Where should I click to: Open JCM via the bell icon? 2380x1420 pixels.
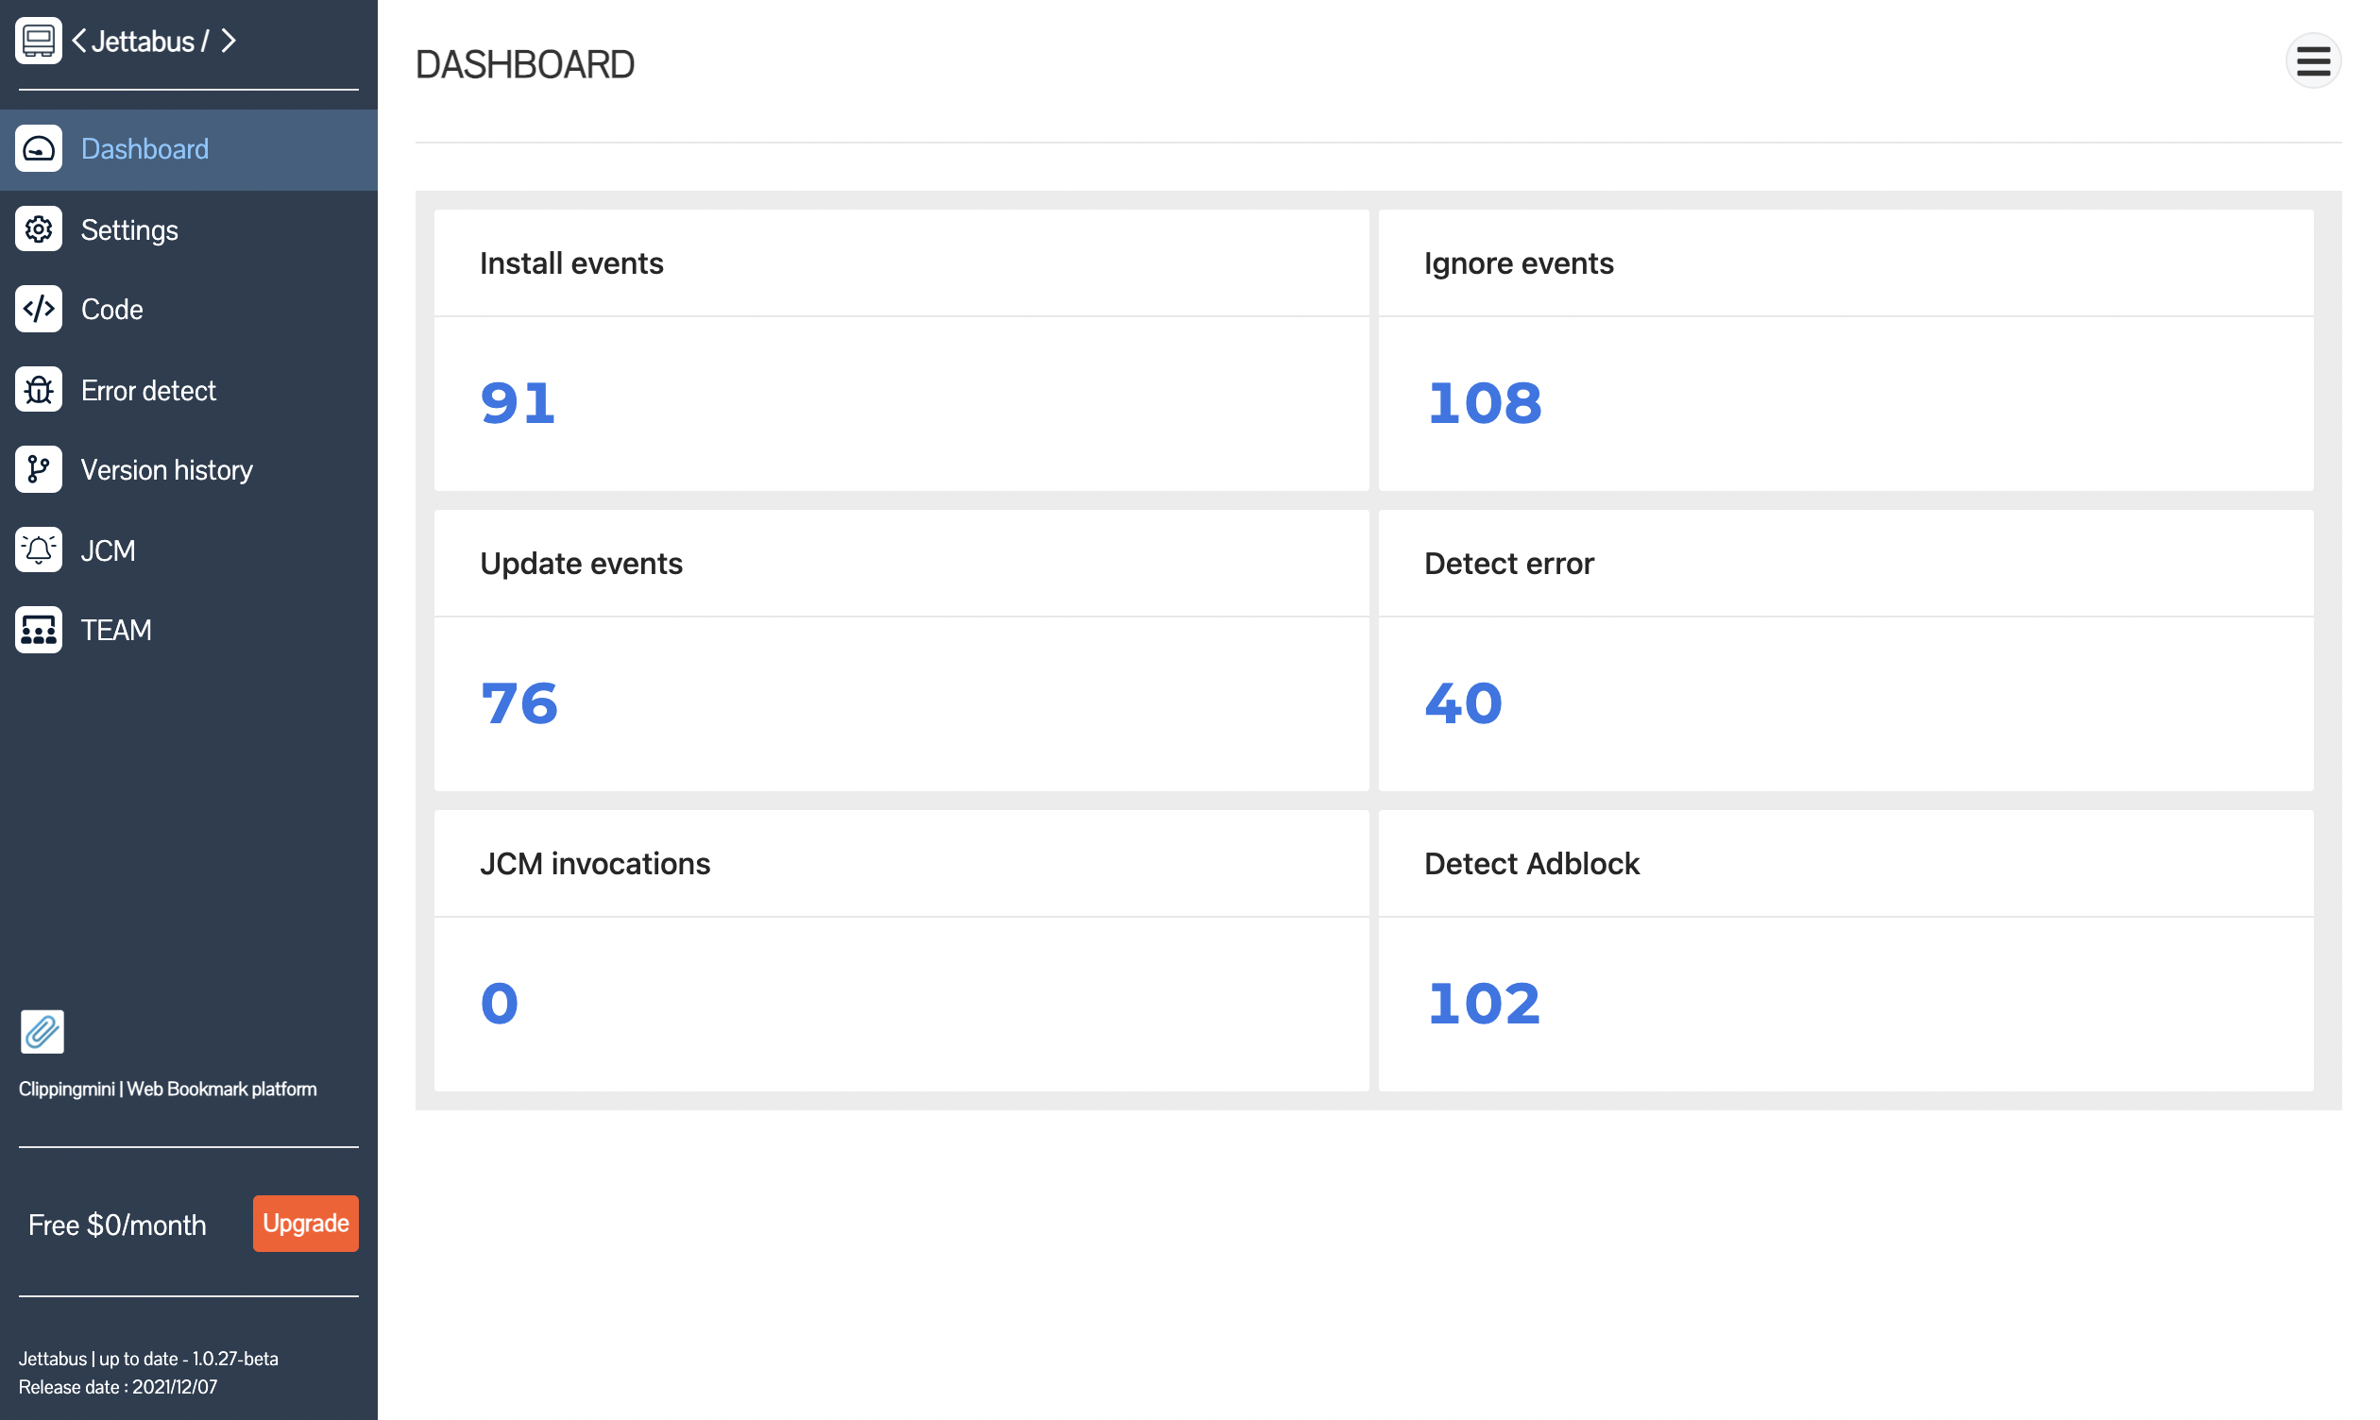pos(39,549)
